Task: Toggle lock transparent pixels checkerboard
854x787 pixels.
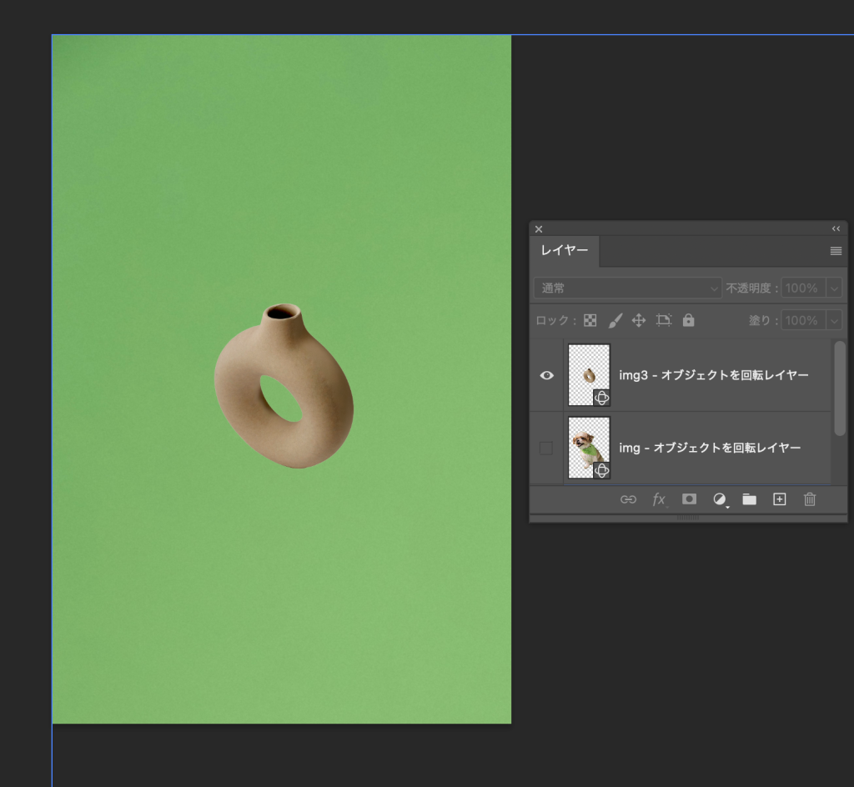Action: coord(590,320)
